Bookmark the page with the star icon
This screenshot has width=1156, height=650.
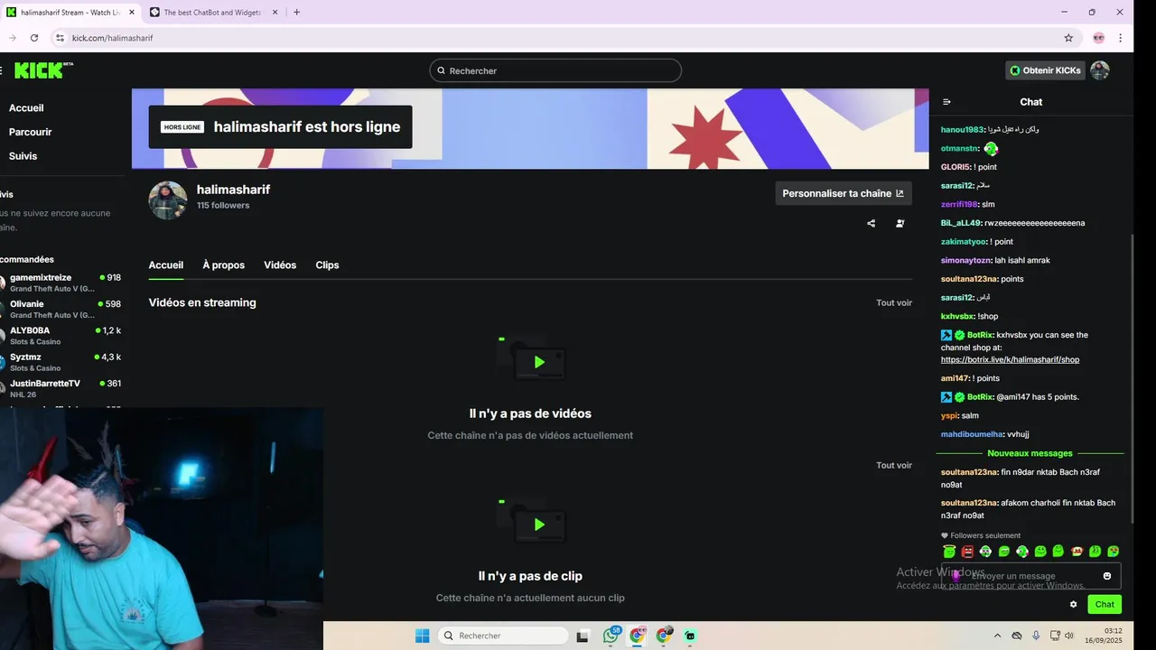1068,38
